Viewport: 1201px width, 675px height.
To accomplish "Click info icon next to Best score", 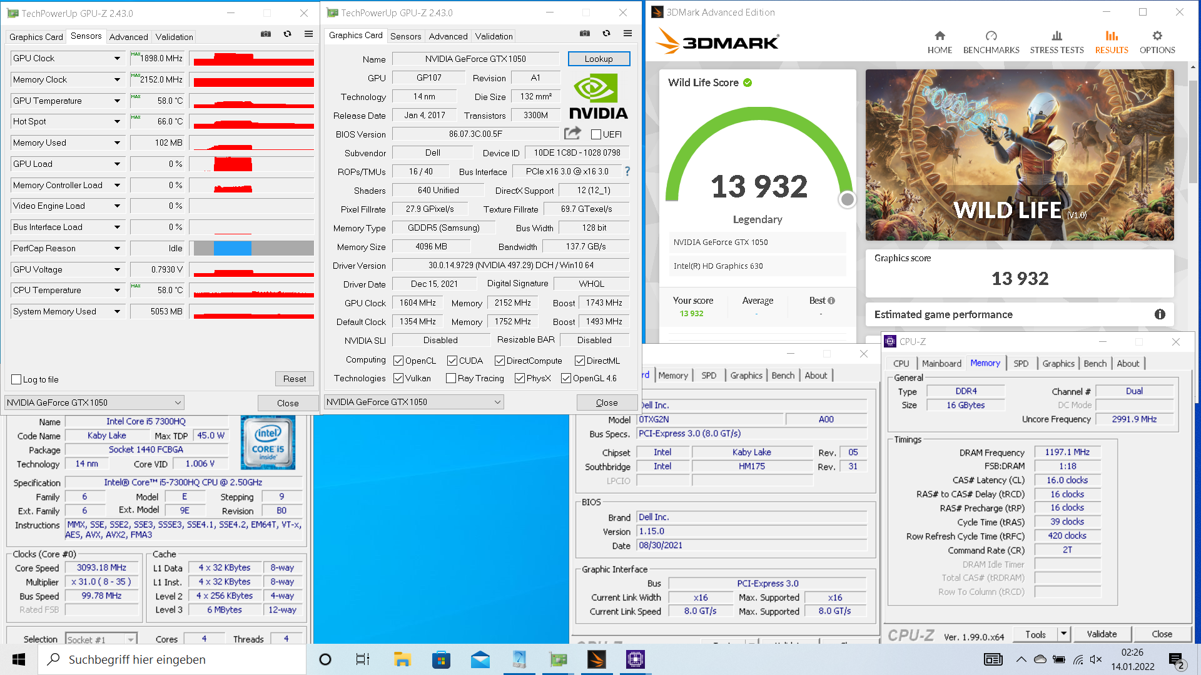I will pyautogui.click(x=831, y=301).
